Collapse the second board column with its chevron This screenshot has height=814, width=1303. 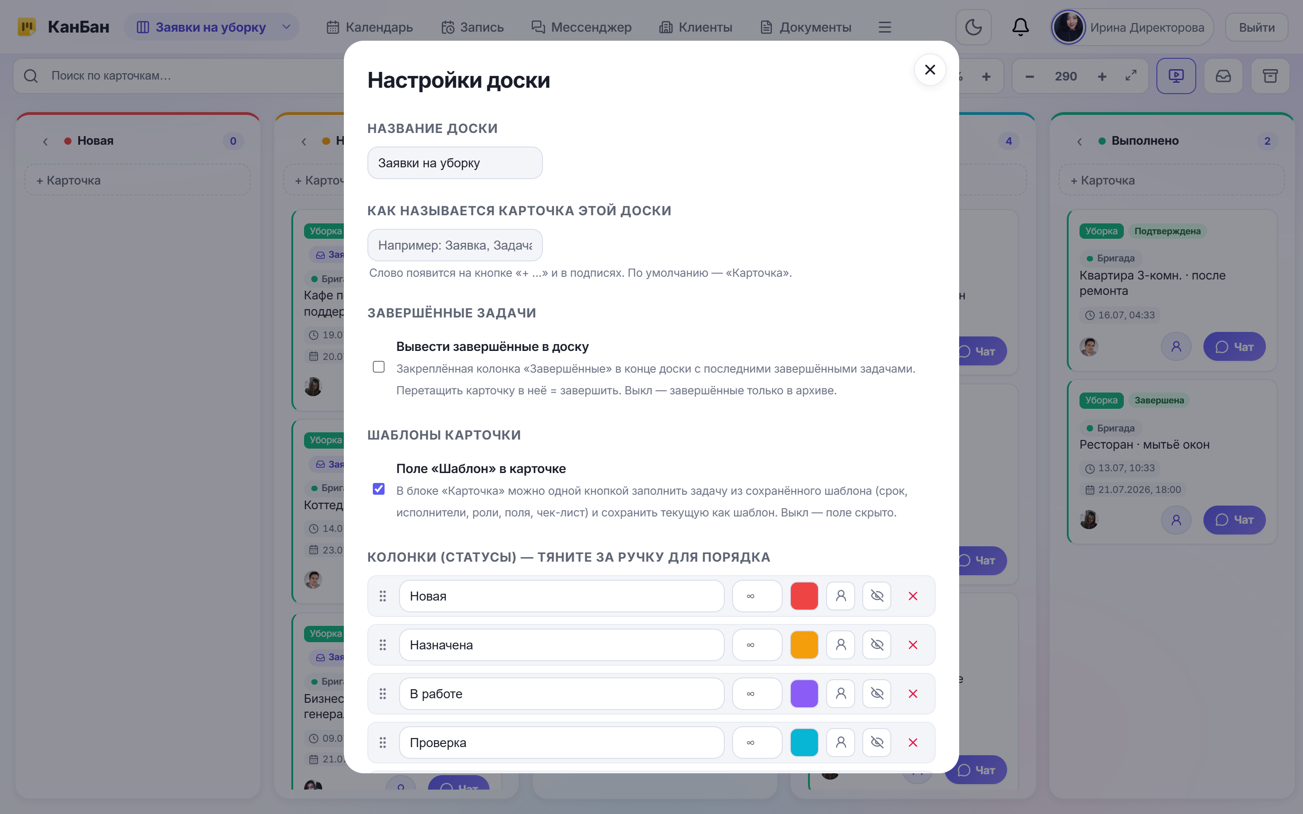304,141
